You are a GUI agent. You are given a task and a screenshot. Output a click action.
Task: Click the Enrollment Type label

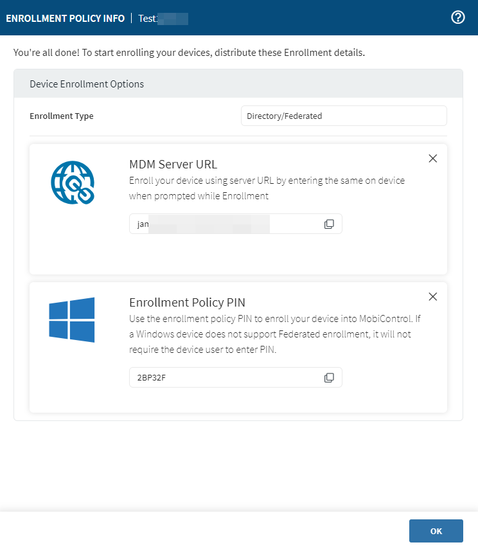coord(62,116)
